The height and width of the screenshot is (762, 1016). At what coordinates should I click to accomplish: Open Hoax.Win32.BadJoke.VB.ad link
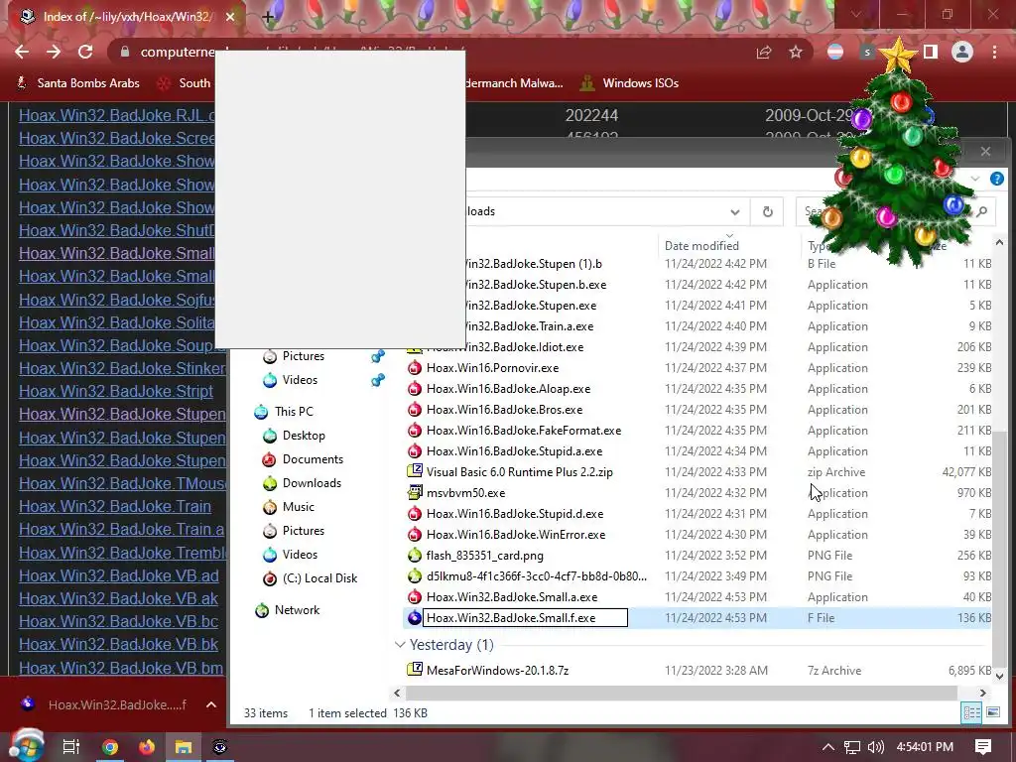tap(119, 575)
